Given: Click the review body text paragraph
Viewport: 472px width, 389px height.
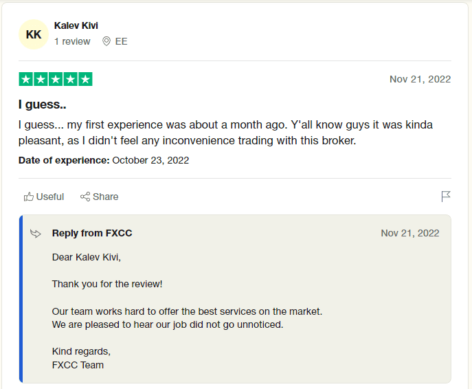Looking at the screenshot, I should pyautogui.click(x=226, y=133).
